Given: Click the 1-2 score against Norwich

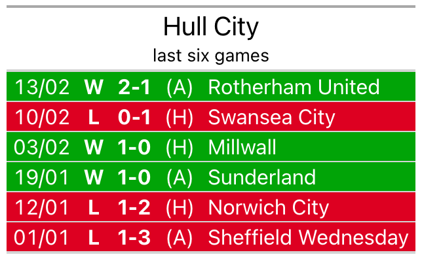Looking at the screenshot, I should point(134,207).
